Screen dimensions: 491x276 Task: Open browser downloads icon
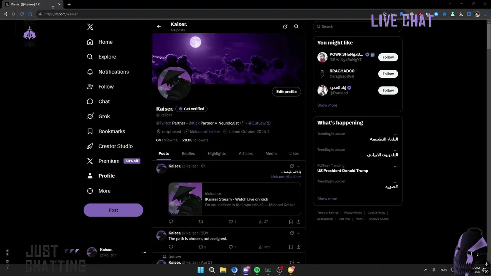tap(461, 14)
